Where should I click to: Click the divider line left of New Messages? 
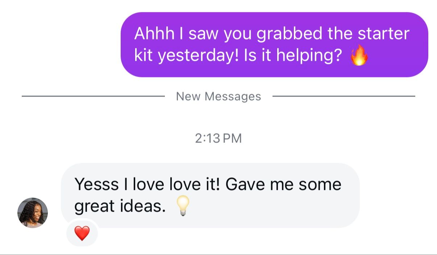point(93,96)
